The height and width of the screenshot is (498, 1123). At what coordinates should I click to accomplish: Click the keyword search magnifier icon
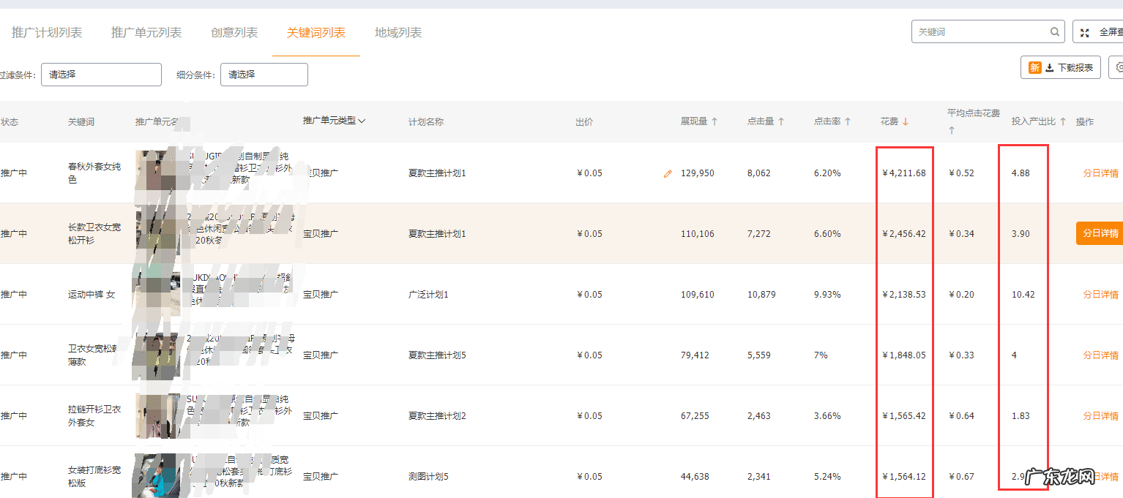[x=1054, y=31]
